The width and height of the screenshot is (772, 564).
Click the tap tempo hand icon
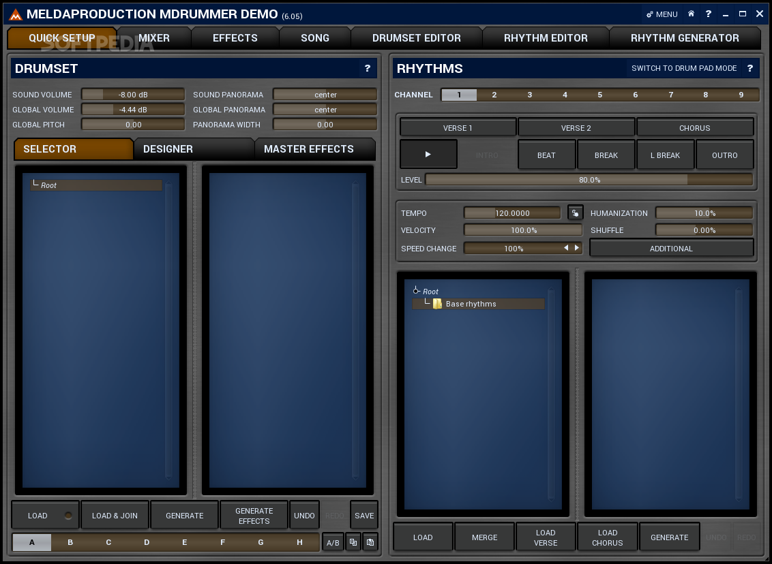coord(575,213)
